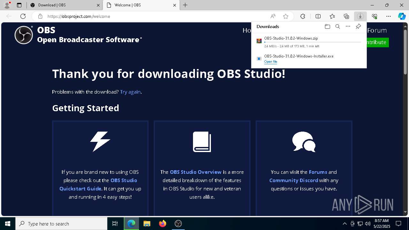Open the notification center icon
The height and width of the screenshot is (230, 409).
[398, 224]
